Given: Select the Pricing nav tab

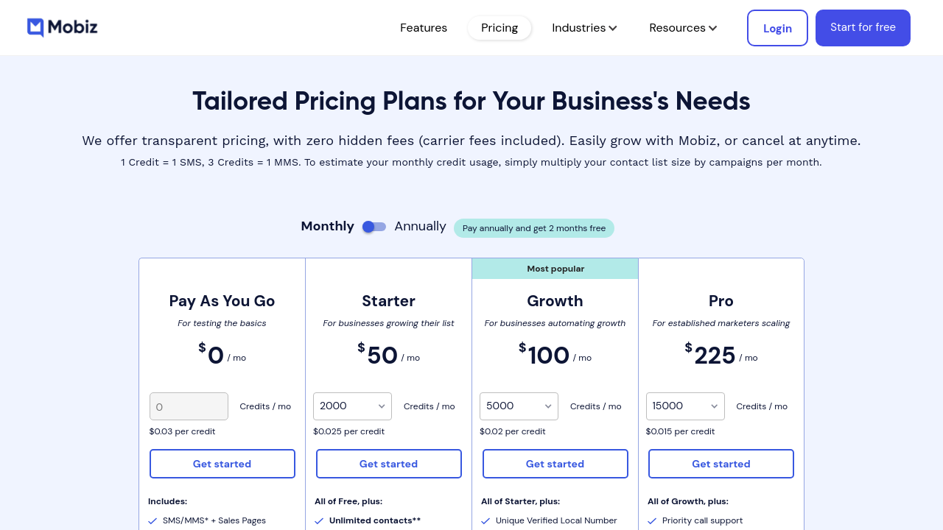Looking at the screenshot, I should pos(499,28).
